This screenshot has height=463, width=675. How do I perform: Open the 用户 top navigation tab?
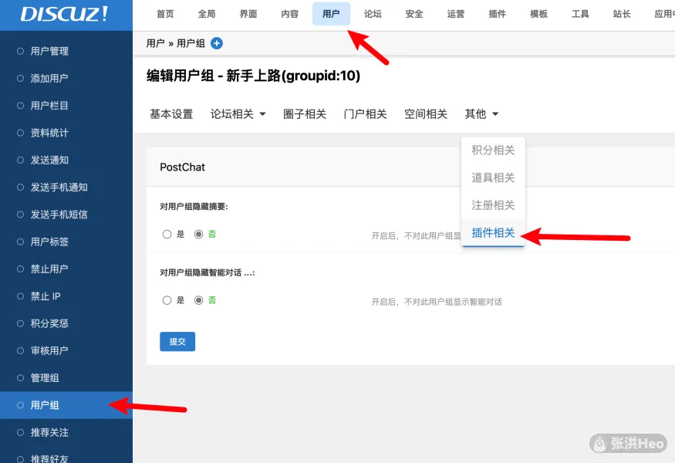331,14
